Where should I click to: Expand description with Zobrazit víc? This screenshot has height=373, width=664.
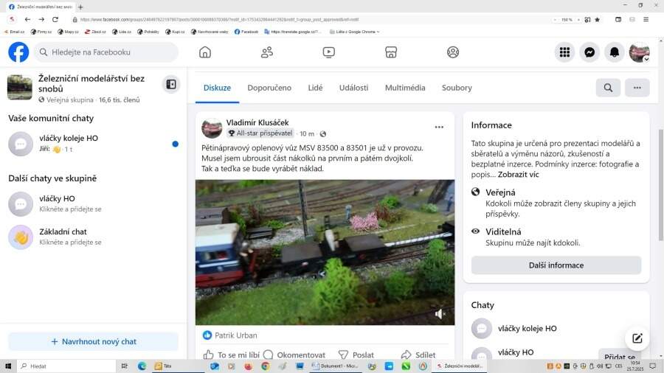pyautogui.click(x=519, y=174)
